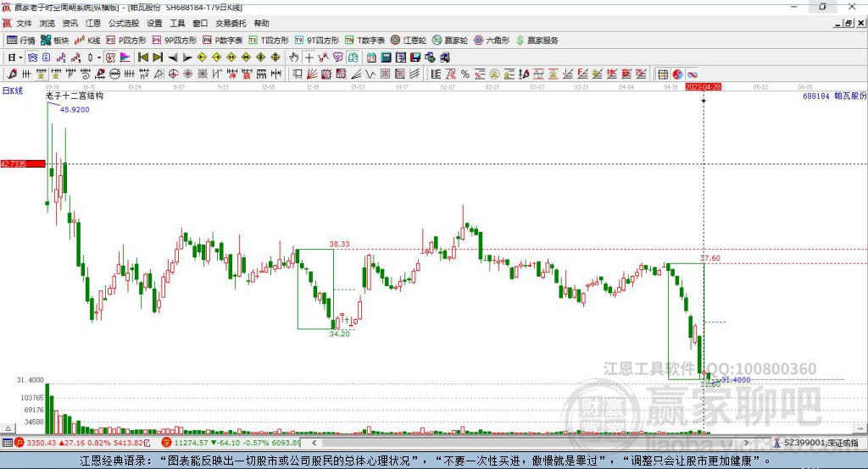Open the 文件 menu

coord(24,23)
